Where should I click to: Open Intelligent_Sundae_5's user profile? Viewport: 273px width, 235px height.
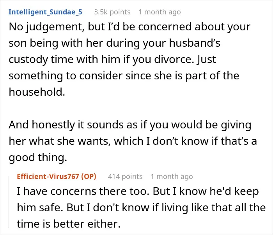[45, 12]
